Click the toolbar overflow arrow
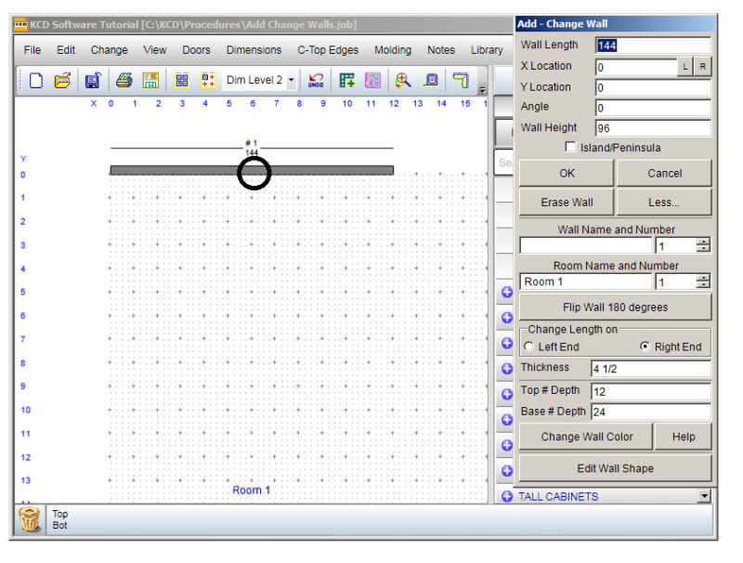The image size is (743, 563). click(482, 88)
